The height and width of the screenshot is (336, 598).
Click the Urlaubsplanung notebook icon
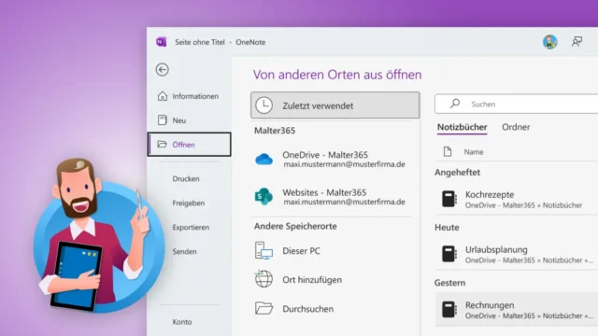[449, 254]
